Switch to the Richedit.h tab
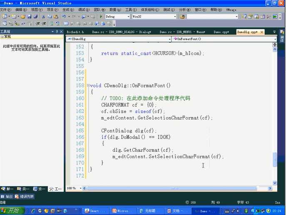The width and height of the screenshot is (286, 215). point(75,32)
